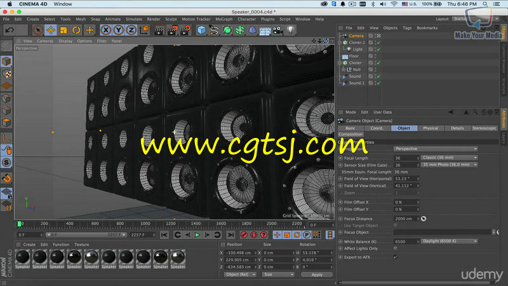Image resolution: width=508 pixels, height=286 pixels.
Task: Activate the Scale tool
Action: pyautogui.click(x=63, y=30)
